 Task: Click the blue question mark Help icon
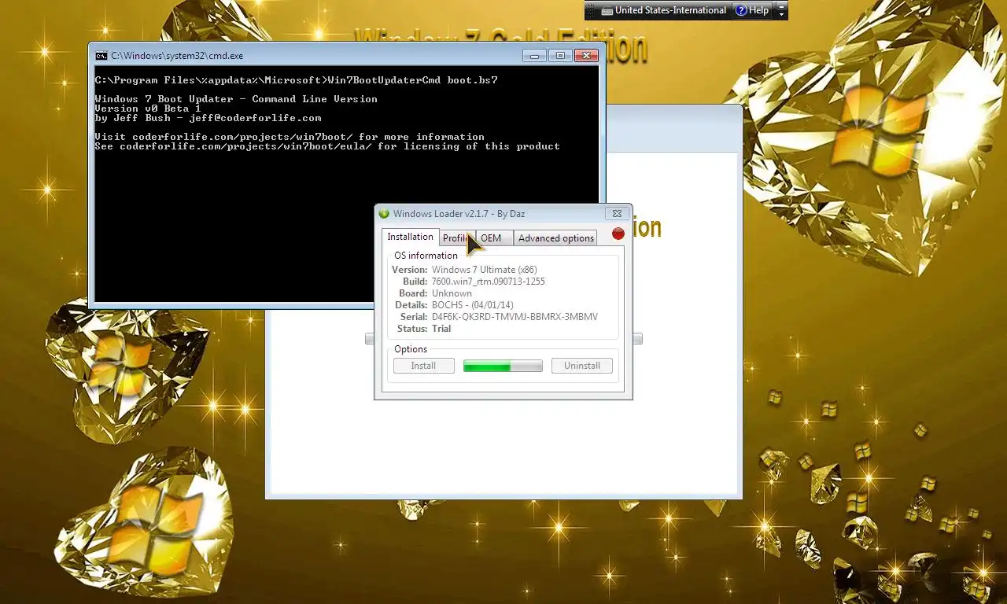tap(741, 10)
